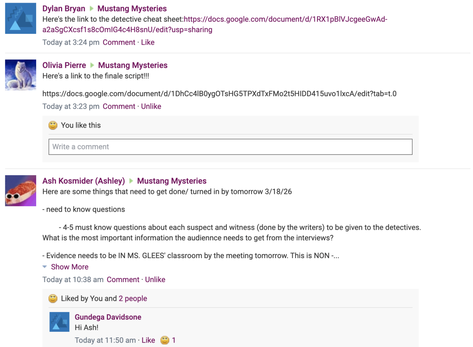
Task: Open the '2 people' likes list
Action: 133,299
